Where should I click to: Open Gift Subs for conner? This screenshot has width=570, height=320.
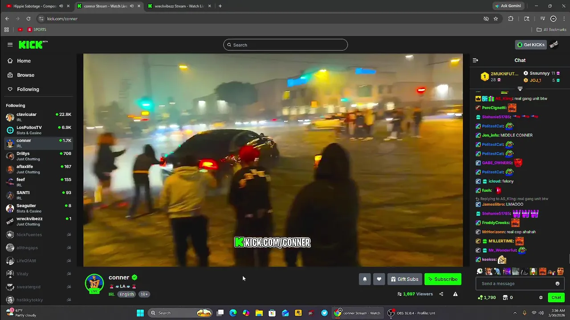pos(404,279)
